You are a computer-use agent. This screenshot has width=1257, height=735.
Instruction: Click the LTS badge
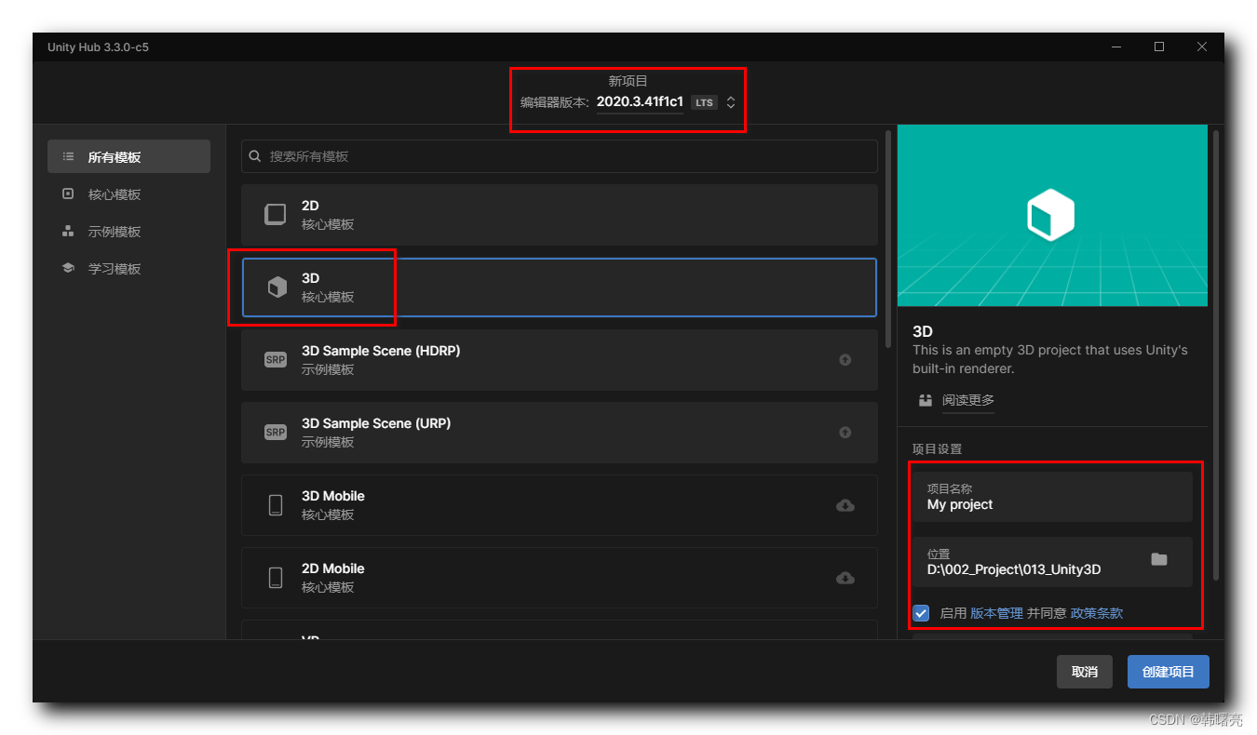click(704, 102)
